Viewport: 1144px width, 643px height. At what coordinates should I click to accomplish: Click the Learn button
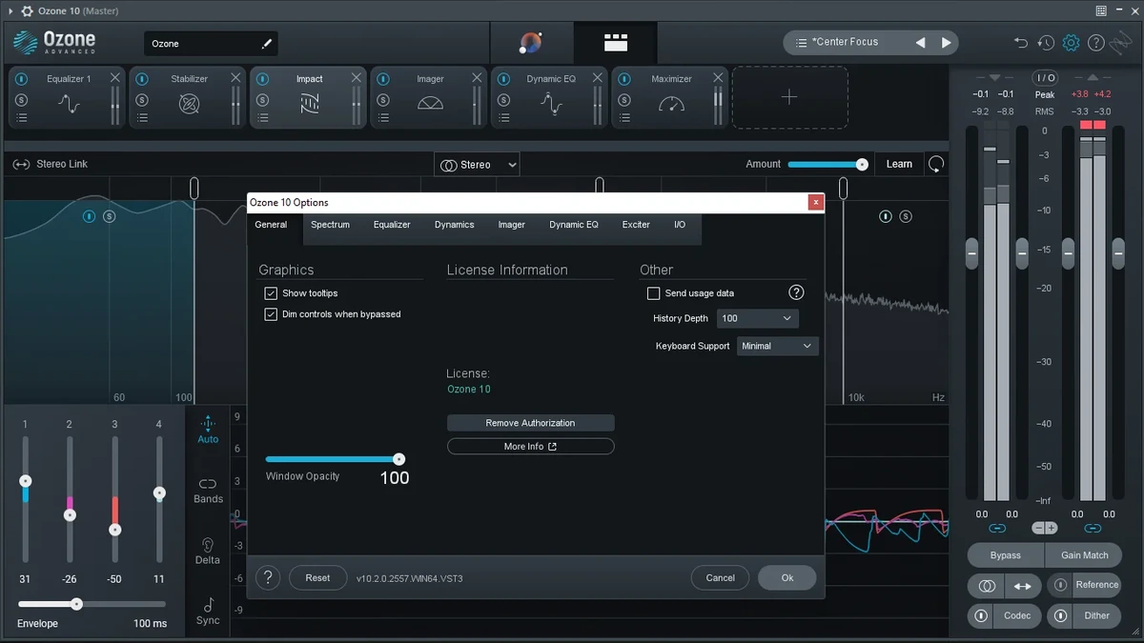tap(899, 164)
